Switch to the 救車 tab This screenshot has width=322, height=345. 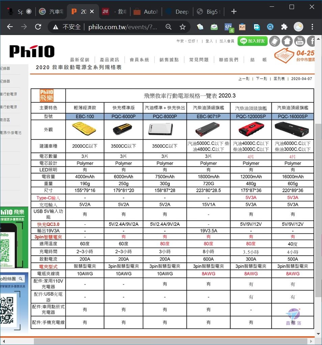pos(114,11)
